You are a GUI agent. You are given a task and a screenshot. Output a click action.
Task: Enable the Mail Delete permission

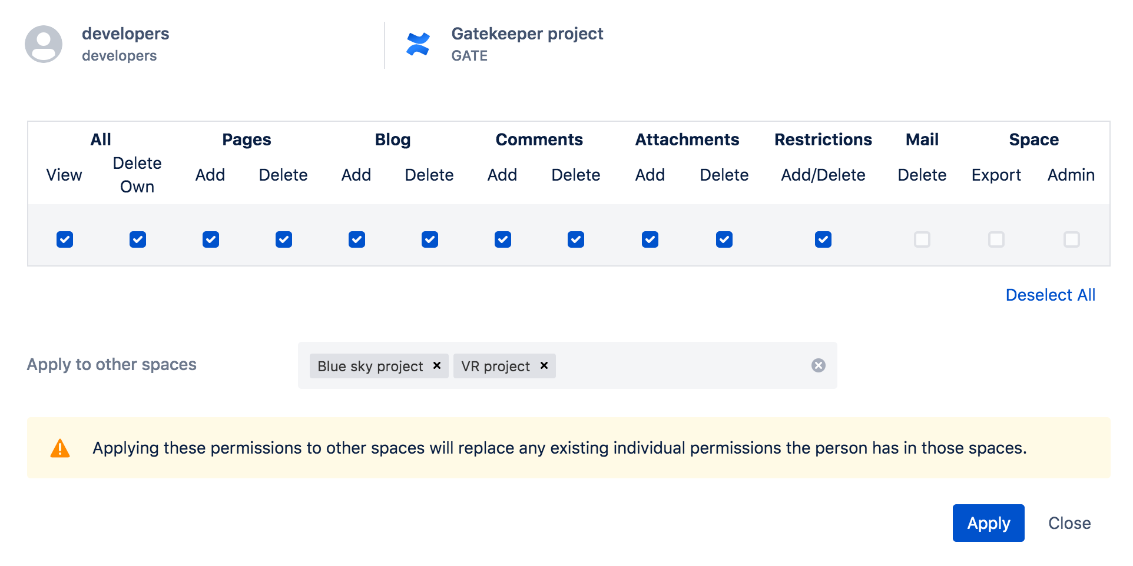pos(922,239)
